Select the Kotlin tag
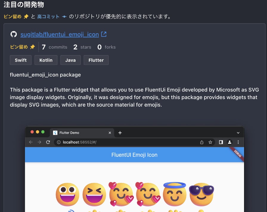Screen dimensions: 267x212 (46, 60)
